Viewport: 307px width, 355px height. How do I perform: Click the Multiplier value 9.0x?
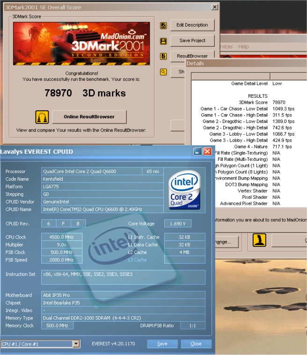62,245
